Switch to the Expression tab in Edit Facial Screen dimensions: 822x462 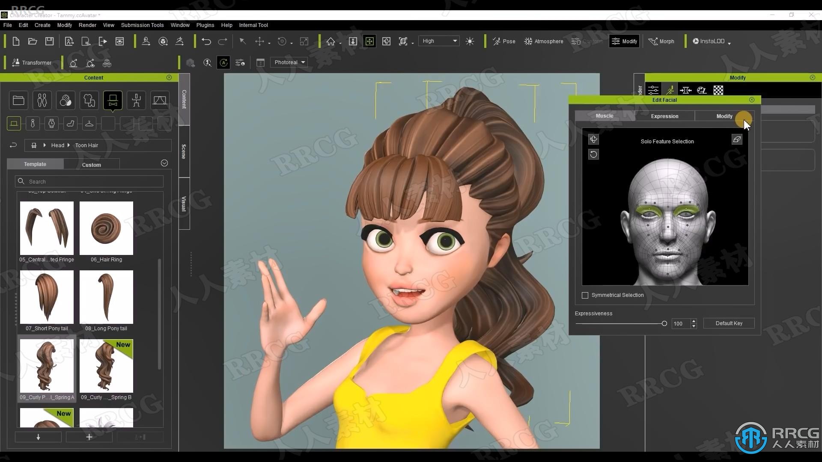click(x=664, y=116)
